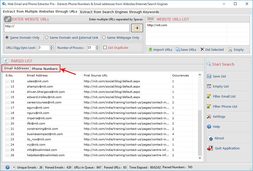
Task: Increase the URLs Digg Upto Level value
Action: click(x=52, y=47)
